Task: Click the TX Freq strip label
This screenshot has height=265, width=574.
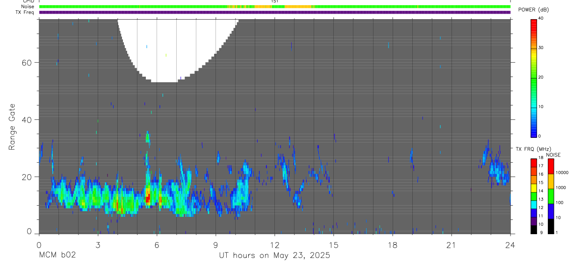Action: pyautogui.click(x=25, y=12)
